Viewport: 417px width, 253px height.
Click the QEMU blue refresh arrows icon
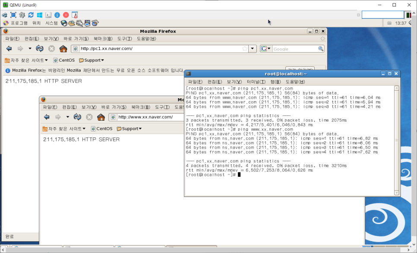point(31,15)
